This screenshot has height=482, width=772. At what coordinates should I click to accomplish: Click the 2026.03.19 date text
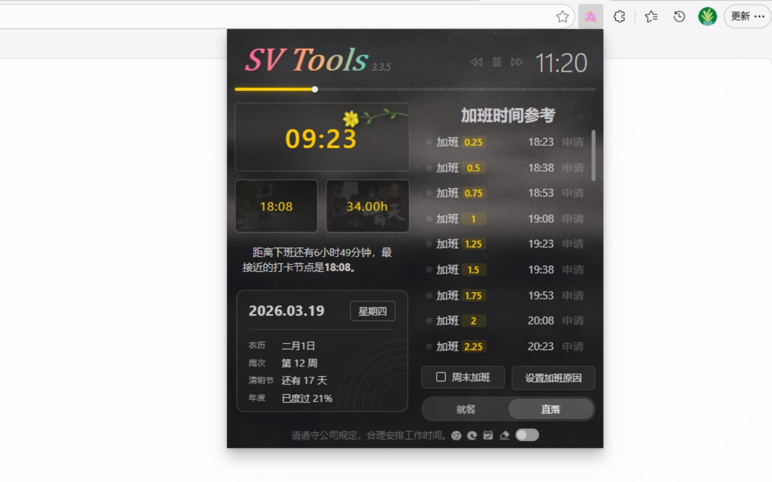point(286,311)
